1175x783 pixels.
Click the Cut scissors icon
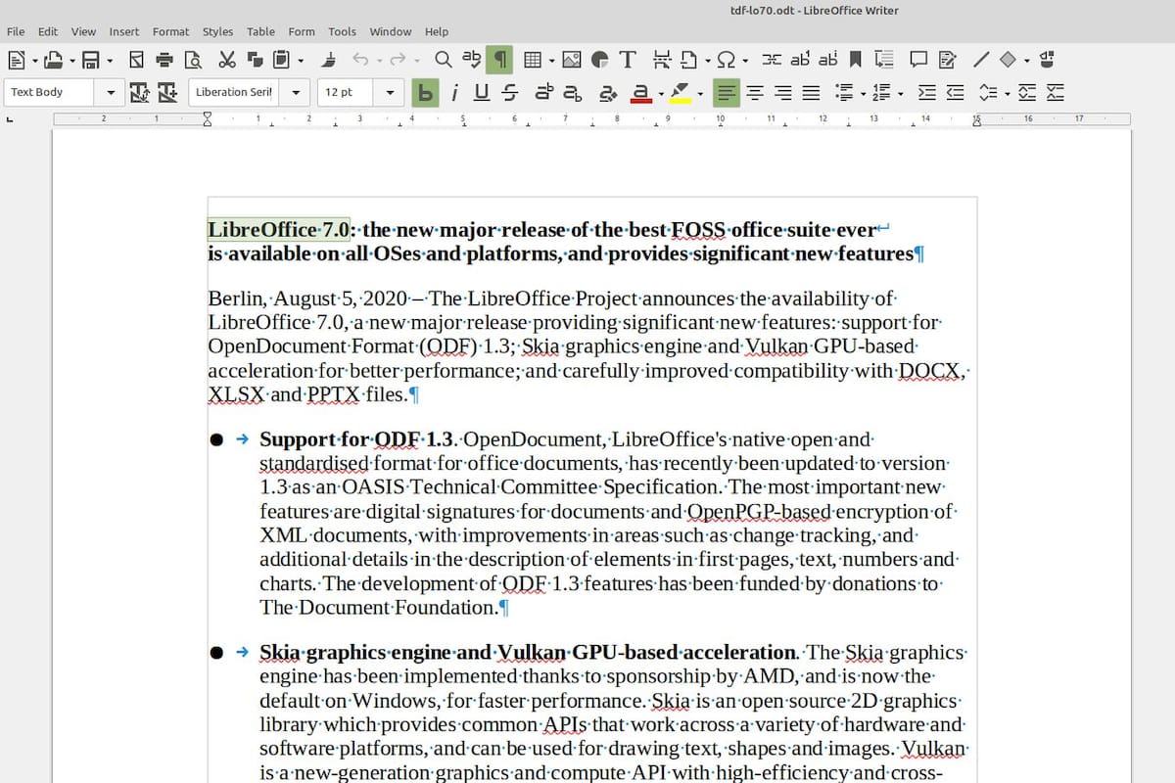[227, 60]
